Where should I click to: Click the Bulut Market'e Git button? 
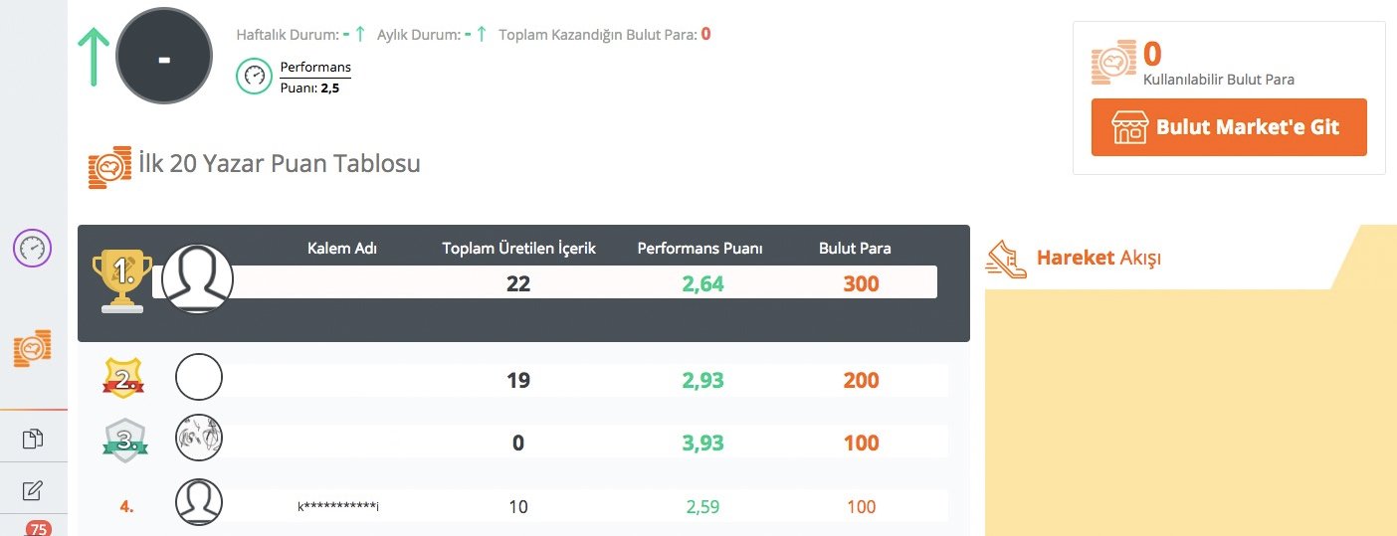pos(1229,127)
